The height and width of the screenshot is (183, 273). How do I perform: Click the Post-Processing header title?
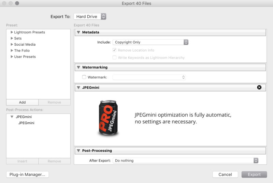(97, 151)
